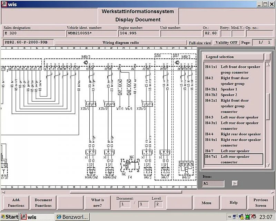Toggle Validity OFF button
This screenshot has width=276, height=221.
226,43
